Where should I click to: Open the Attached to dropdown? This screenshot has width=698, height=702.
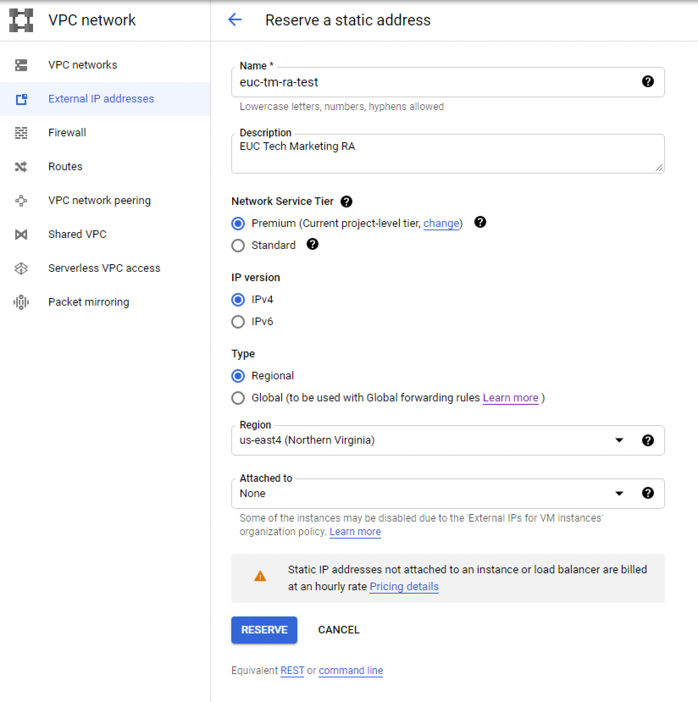pos(620,493)
